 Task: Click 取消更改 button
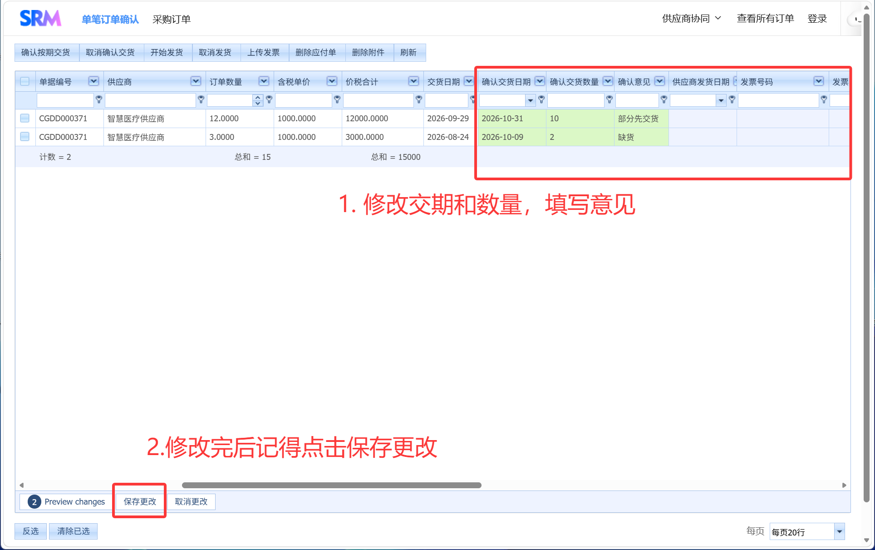[x=191, y=502]
